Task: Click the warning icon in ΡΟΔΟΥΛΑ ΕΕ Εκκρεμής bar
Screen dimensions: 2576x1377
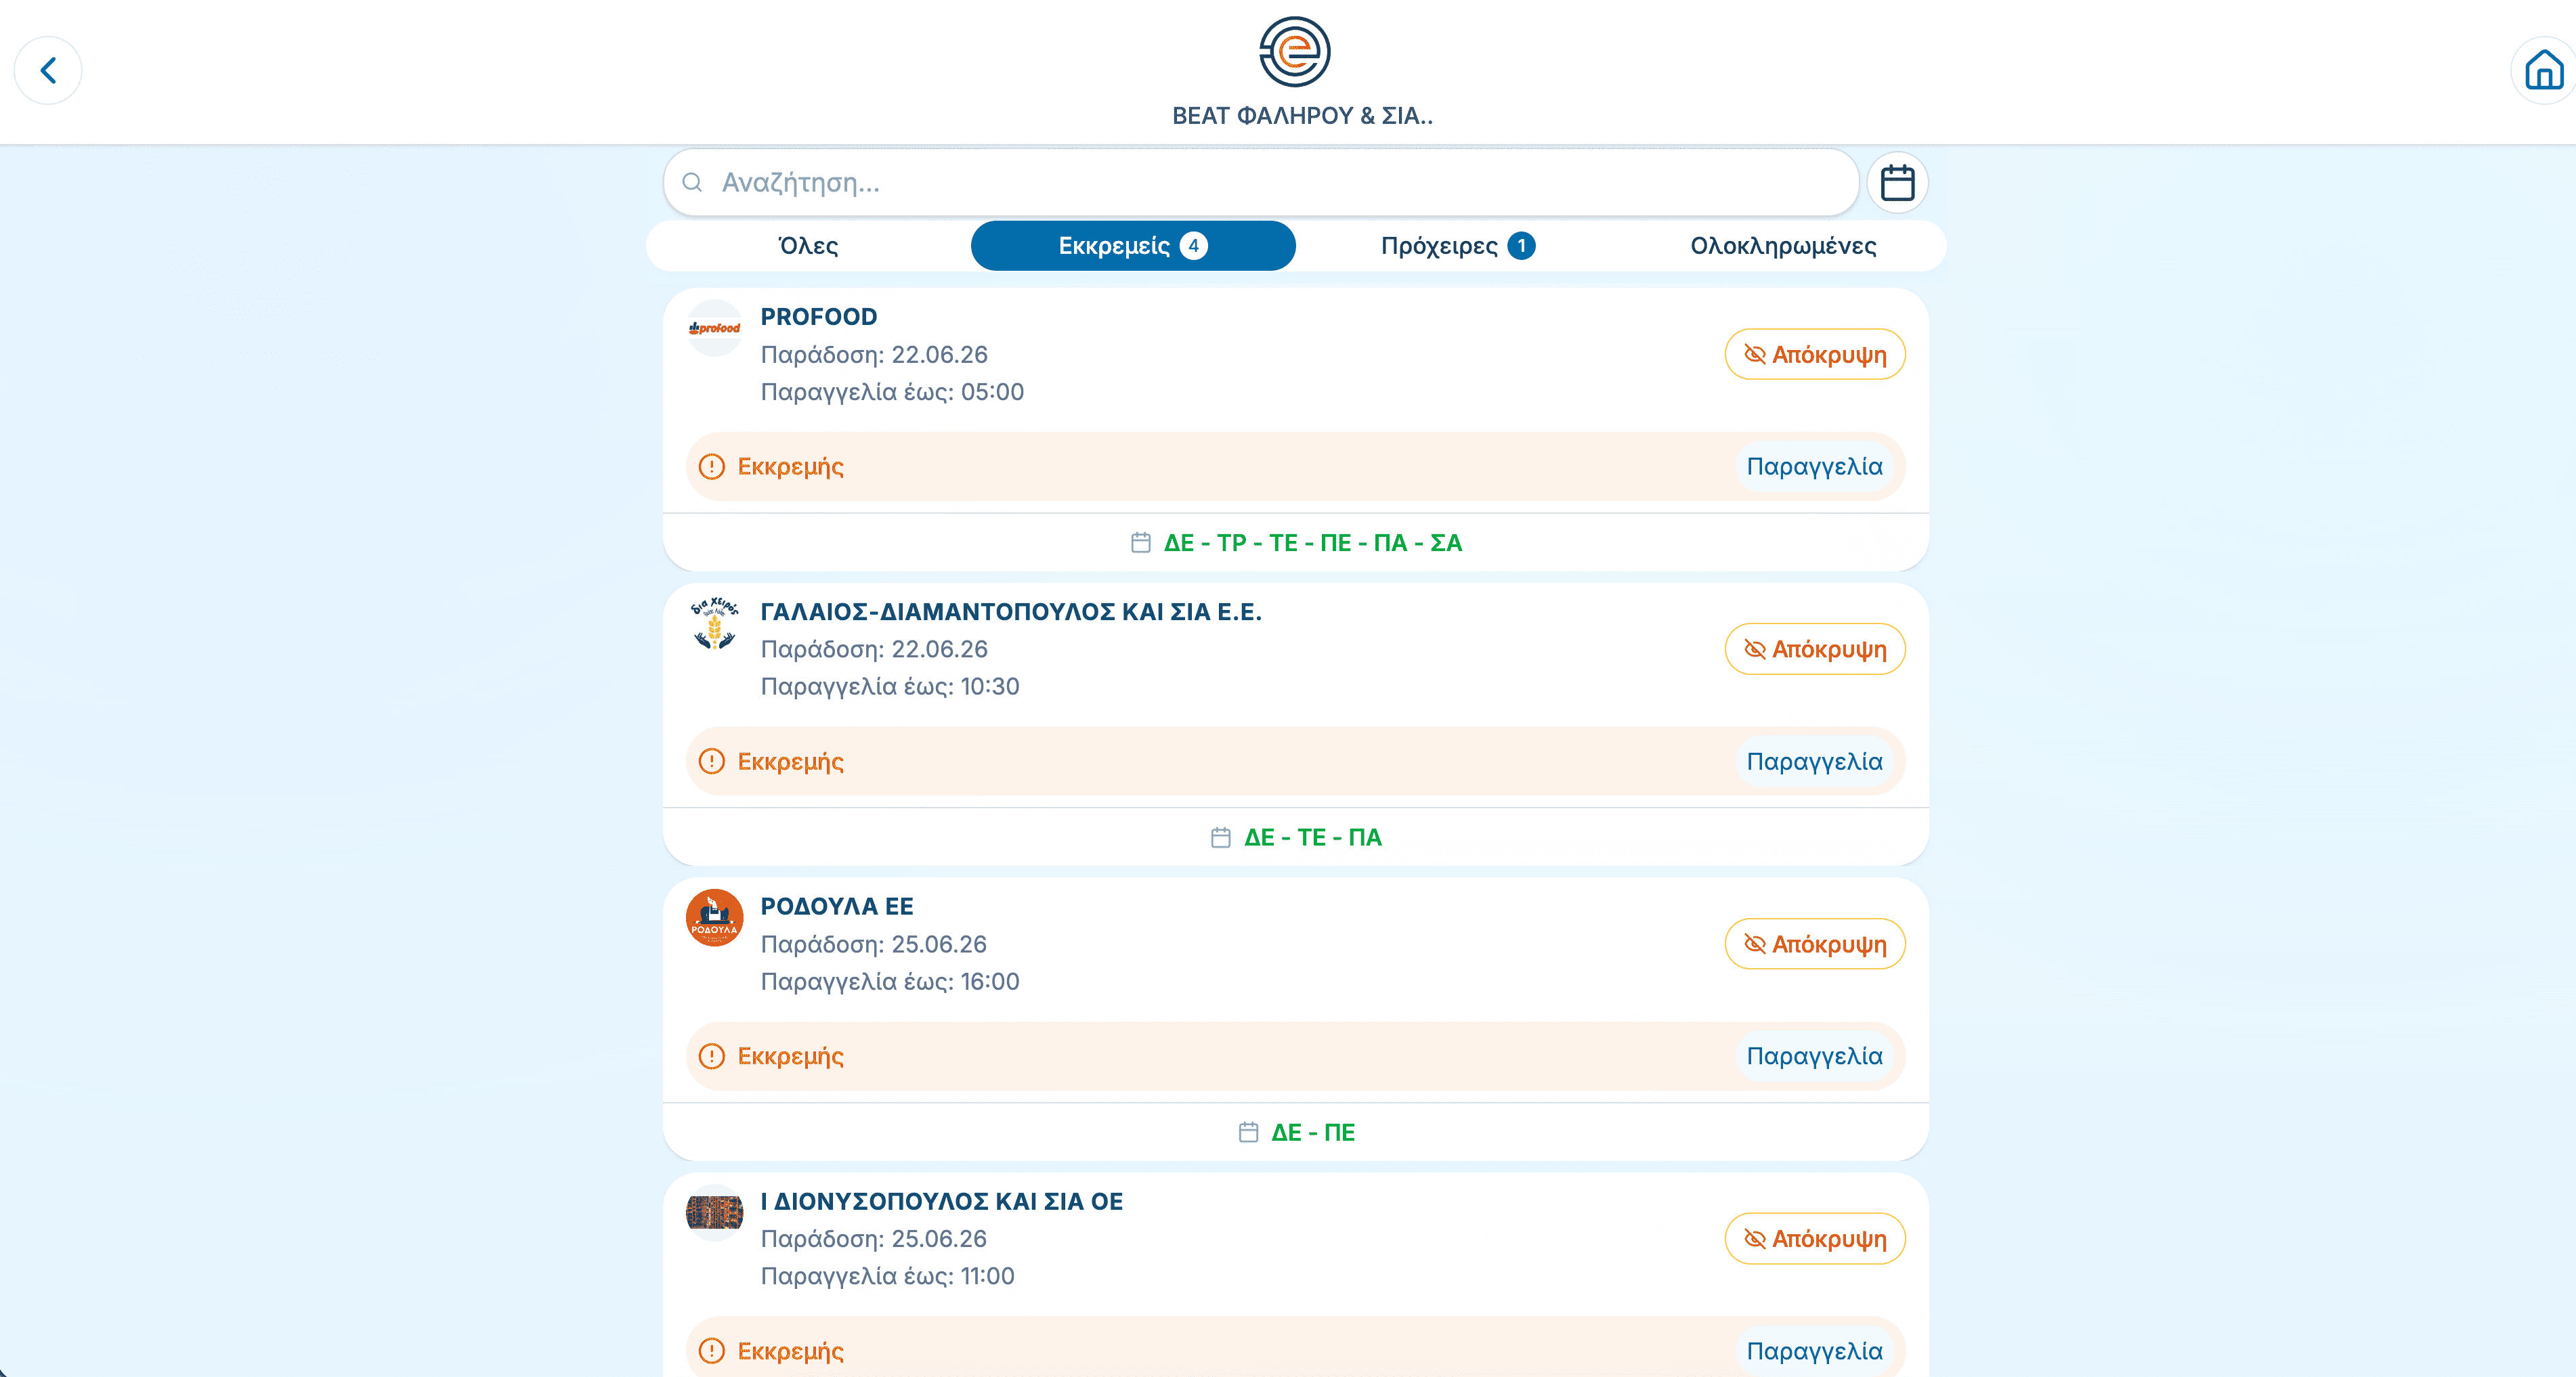Action: 711,1057
